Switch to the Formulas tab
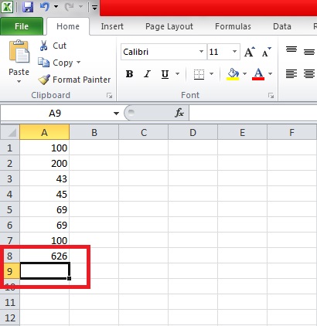The image size is (317, 326). click(x=233, y=26)
